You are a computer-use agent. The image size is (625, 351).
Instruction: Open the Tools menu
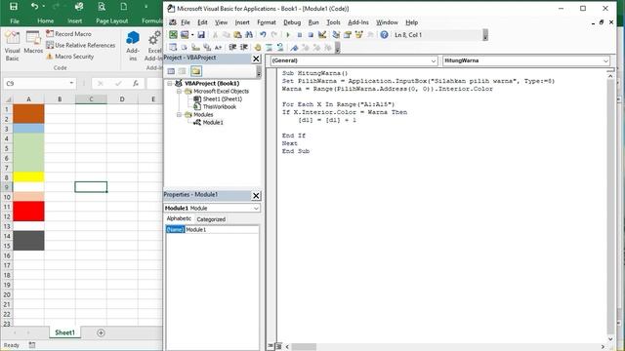(x=333, y=22)
